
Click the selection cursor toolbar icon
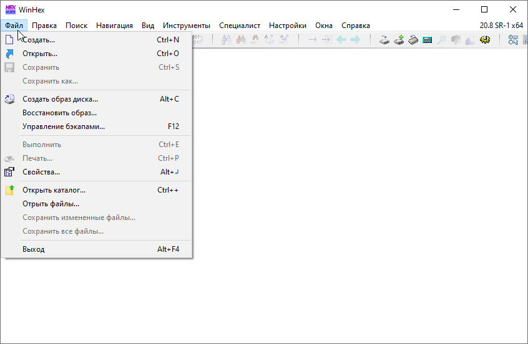tap(513, 40)
